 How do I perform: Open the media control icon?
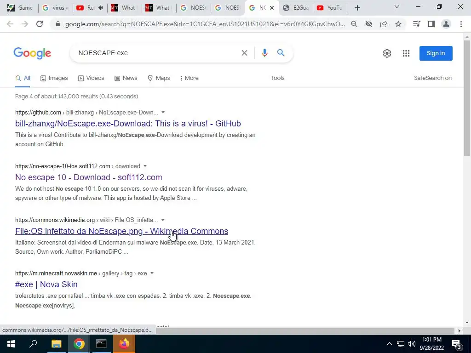pyautogui.click(x=417, y=24)
